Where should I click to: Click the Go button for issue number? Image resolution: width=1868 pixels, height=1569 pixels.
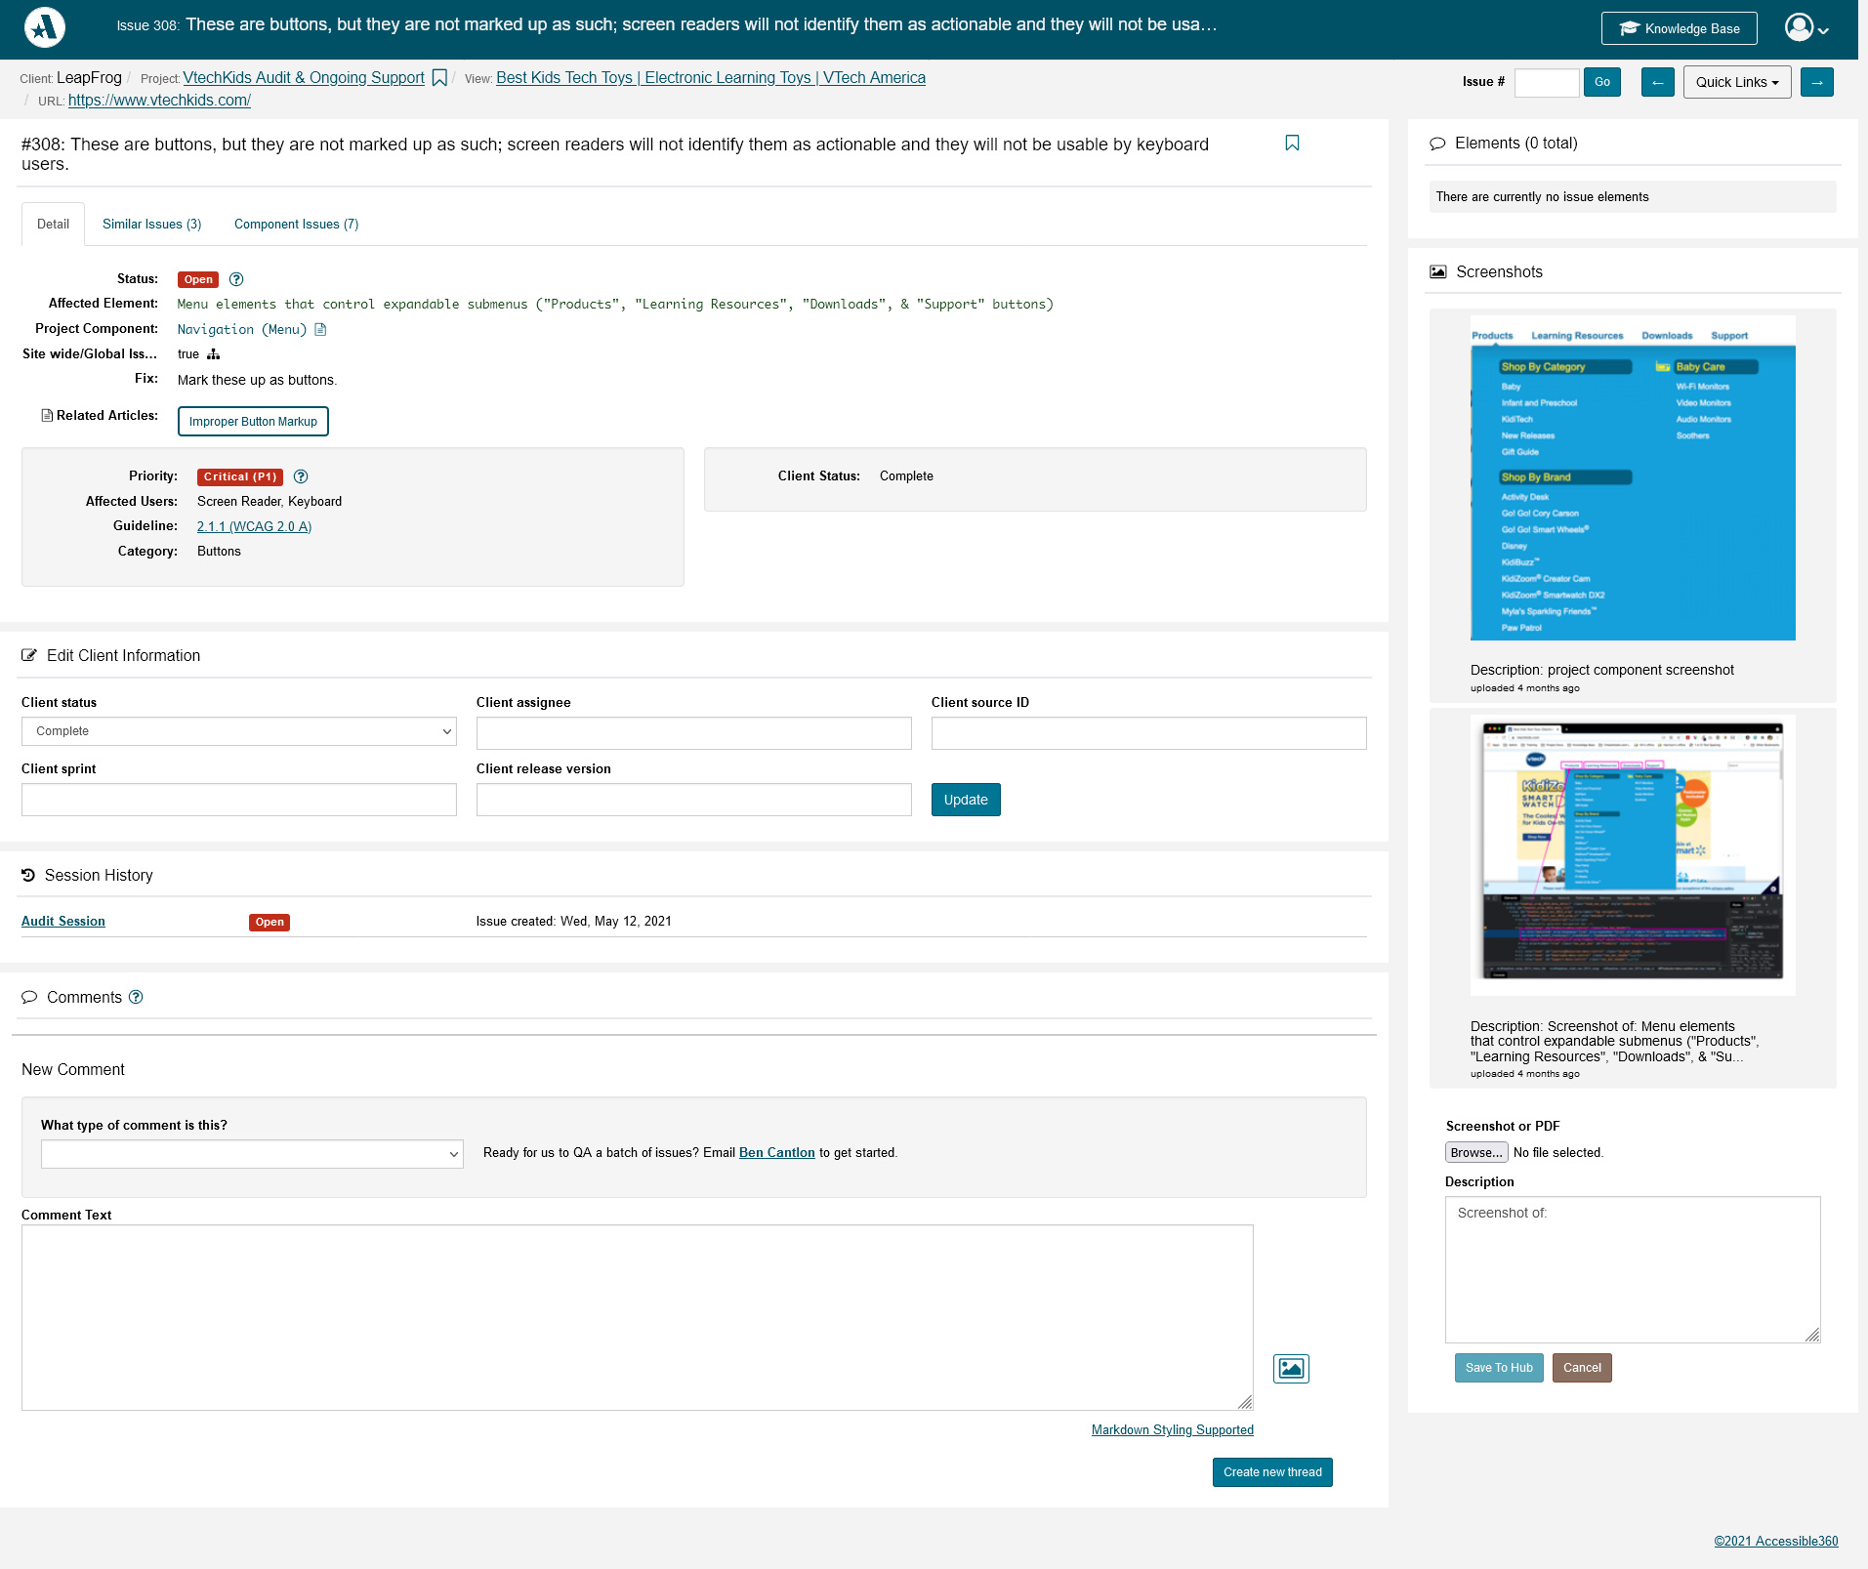[1602, 82]
